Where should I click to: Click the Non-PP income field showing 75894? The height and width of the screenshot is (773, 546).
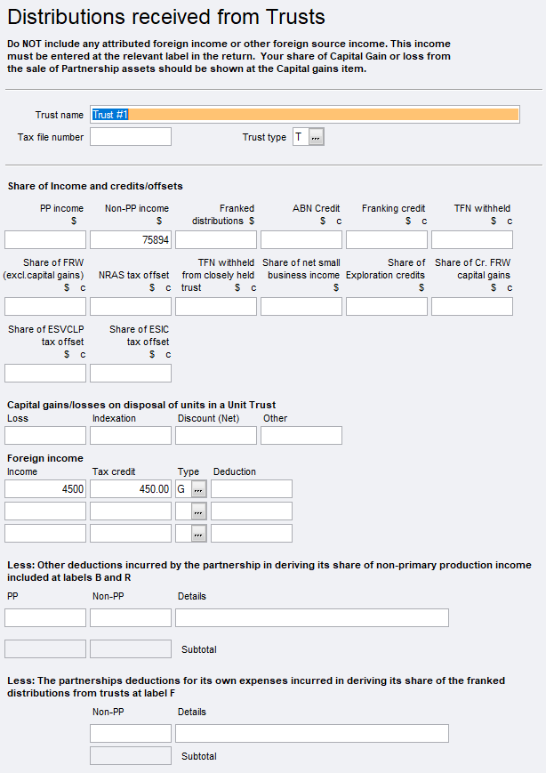pyautogui.click(x=130, y=240)
